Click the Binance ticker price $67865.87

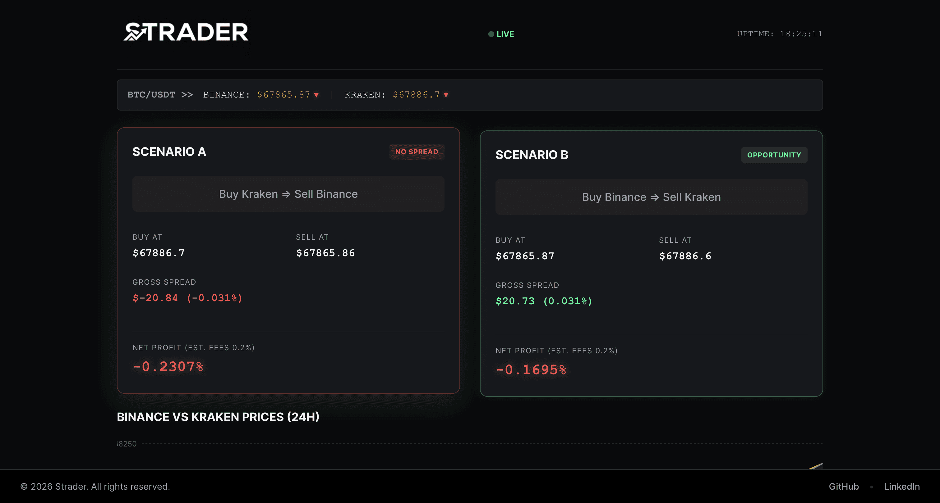click(x=283, y=95)
